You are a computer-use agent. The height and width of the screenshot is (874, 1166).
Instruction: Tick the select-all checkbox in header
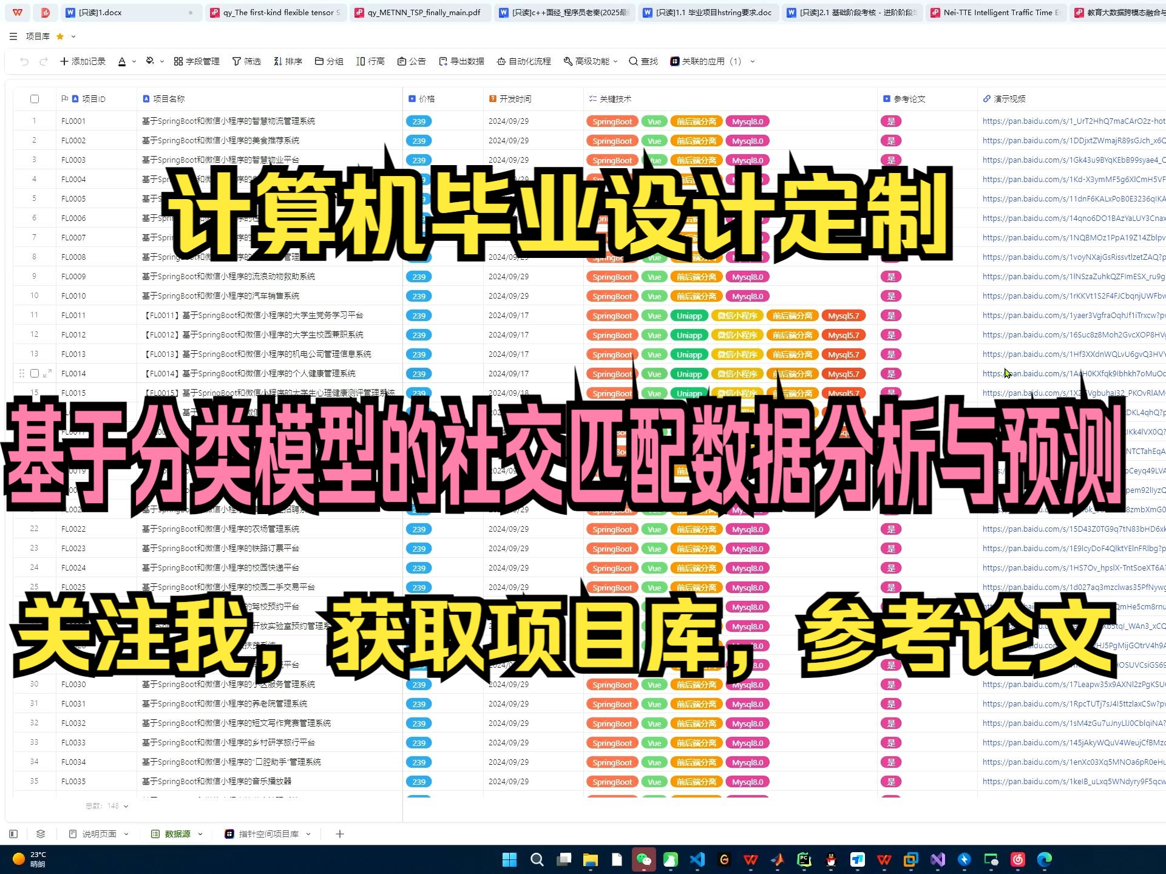pos(35,99)
